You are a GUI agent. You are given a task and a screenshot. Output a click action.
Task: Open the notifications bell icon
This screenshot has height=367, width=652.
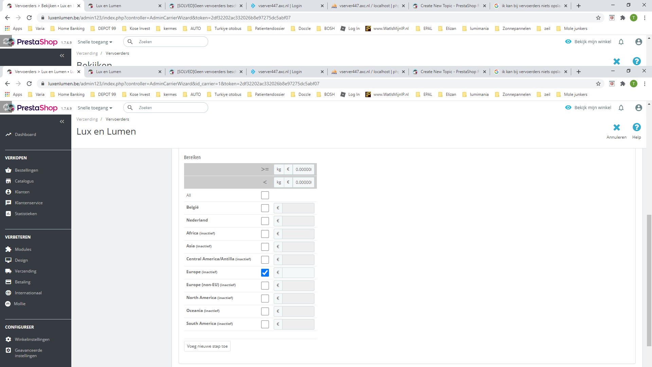click(621, 108)
